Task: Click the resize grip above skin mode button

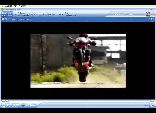Action: pyautogui.click(x=152, y=101)
